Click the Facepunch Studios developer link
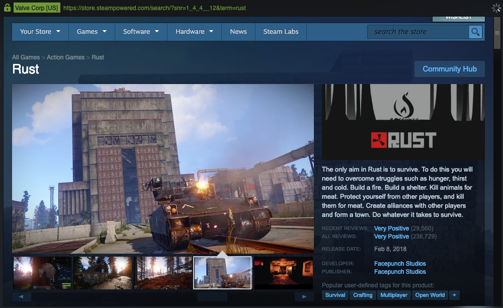Screen dimensions: 503x308 point(400,264)
